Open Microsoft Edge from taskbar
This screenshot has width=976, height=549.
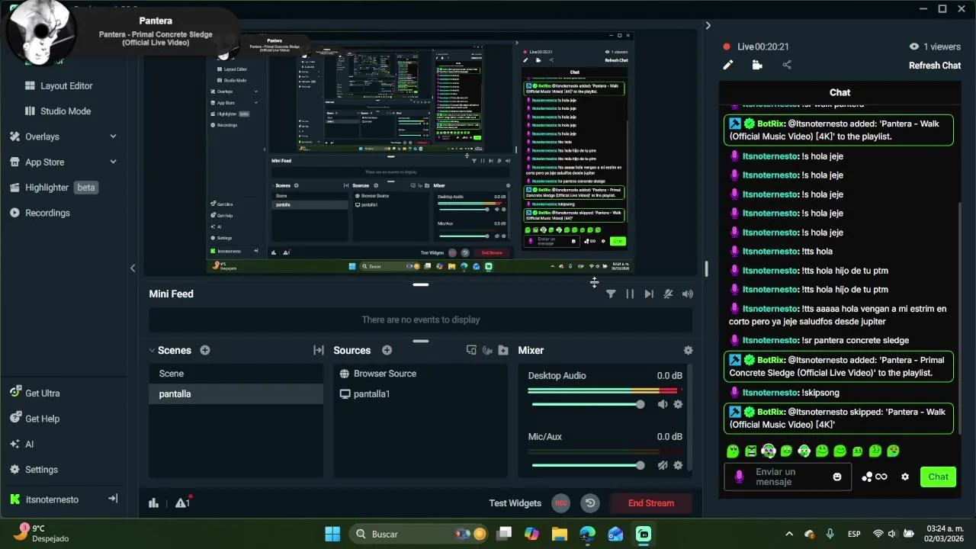pos(588,534)
